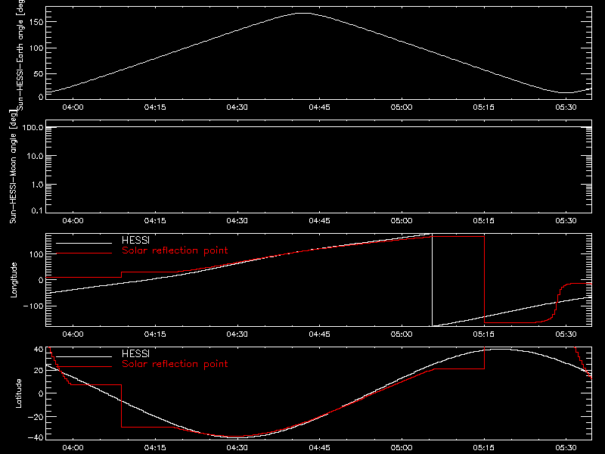605x454 pixels.
Task: Click 04:15 time label under Moon angle plot
Action: (155, 220)
